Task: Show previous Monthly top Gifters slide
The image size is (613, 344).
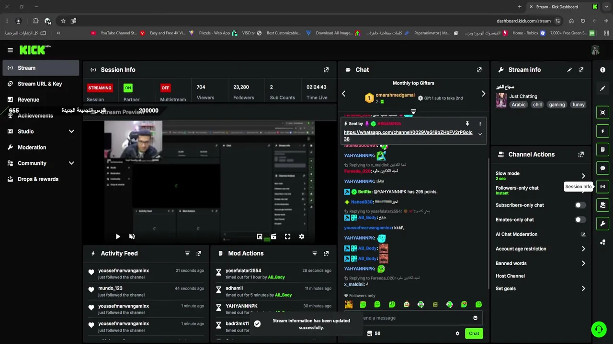Action: 343,94
